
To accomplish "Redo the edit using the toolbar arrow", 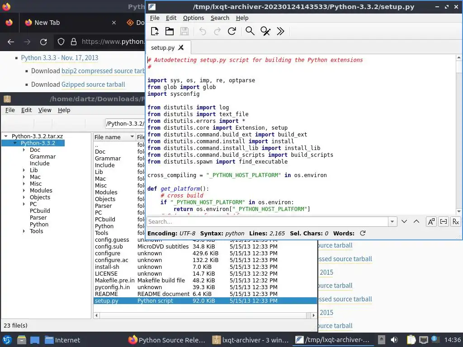I will tap(217, 31).
